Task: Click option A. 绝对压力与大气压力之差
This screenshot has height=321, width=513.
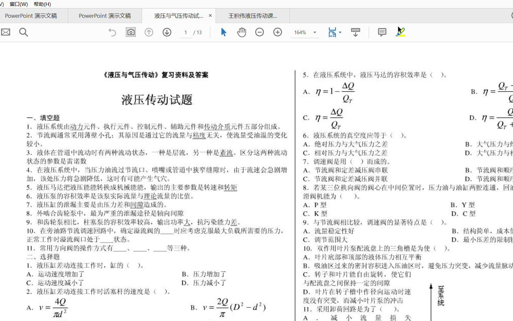Action: 345,144
